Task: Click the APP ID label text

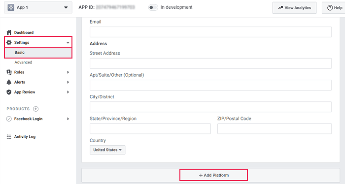Action: pos(86,7)
